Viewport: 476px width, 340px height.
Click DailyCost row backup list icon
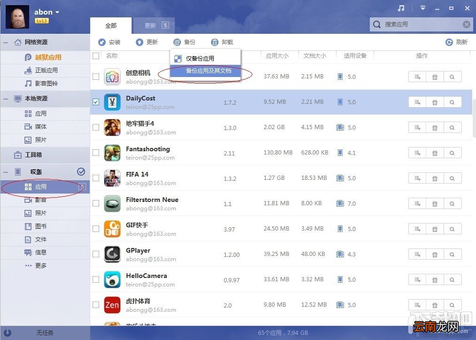coord(417,102)
